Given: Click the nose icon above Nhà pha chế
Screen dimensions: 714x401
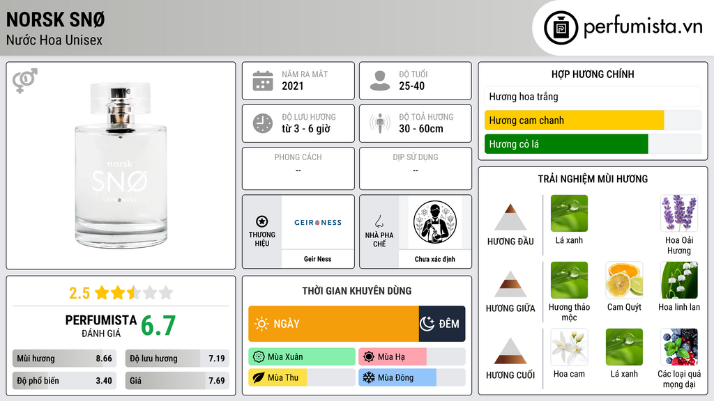Looking at the screenshot, I should [x=379, y=221].
